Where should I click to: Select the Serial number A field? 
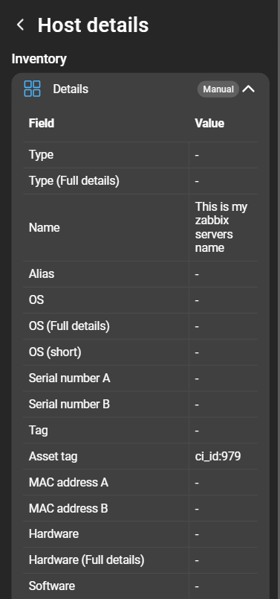click(x=69, y=378)
